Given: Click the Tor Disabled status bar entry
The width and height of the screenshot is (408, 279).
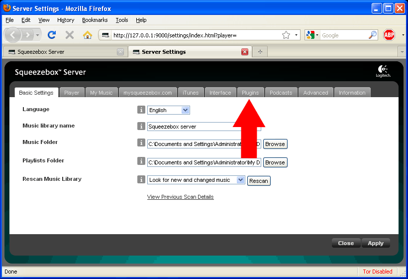Looking at the screenshot, I should pyautogui.click(x=377, y=272).
